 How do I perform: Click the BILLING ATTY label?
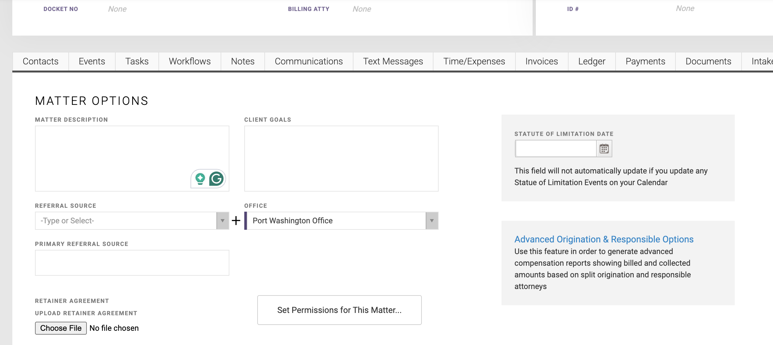[309, 9]
